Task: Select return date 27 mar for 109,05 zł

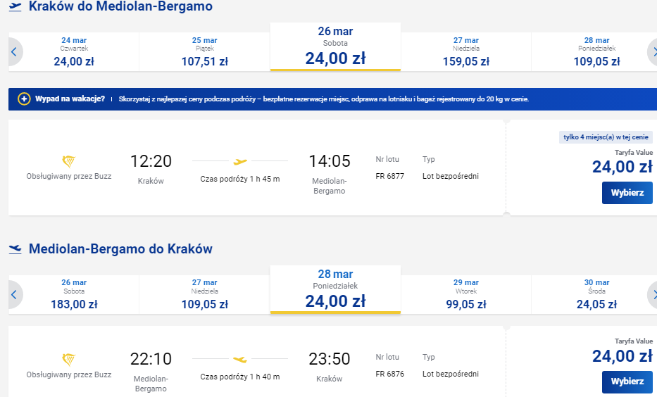Action: (204, 294)
